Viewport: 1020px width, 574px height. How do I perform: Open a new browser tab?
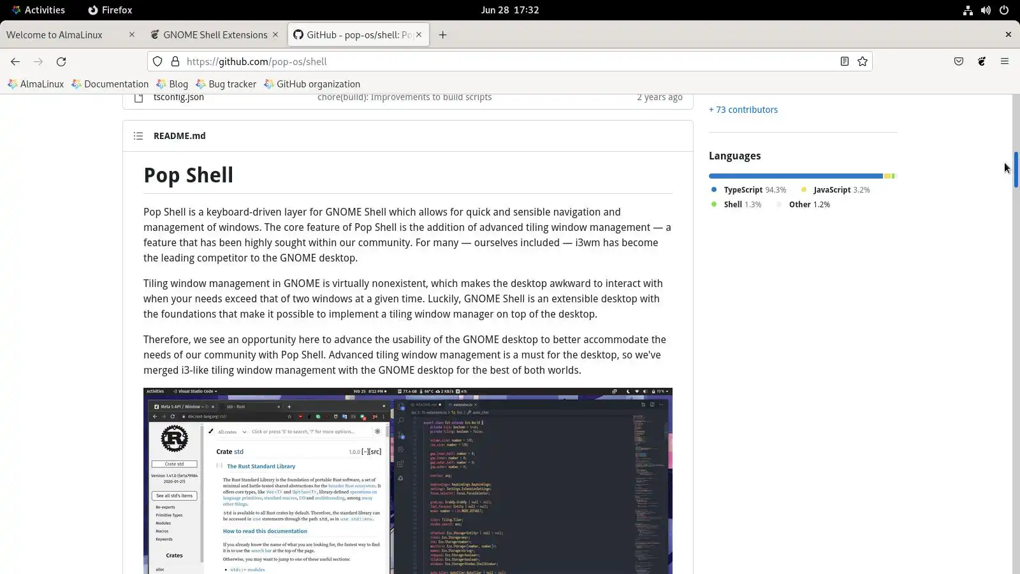442,35
